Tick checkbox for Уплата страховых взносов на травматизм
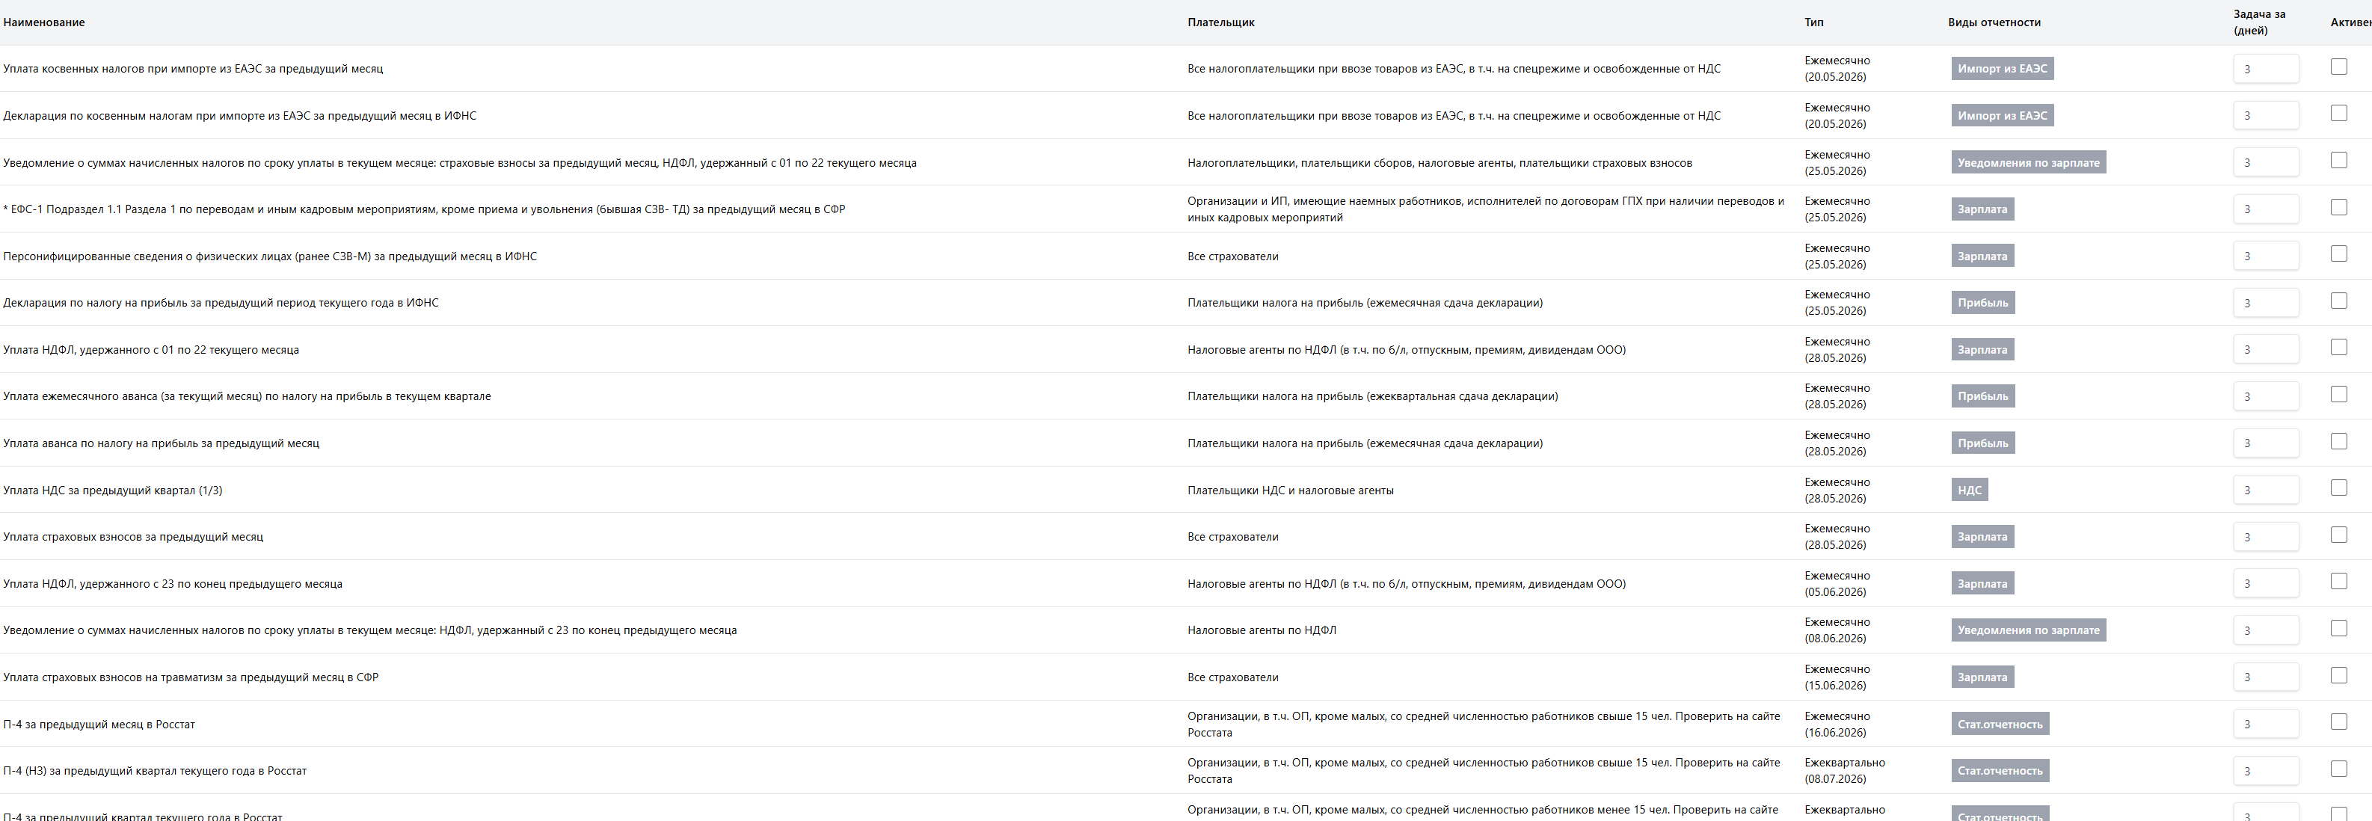 (2338, 676)
